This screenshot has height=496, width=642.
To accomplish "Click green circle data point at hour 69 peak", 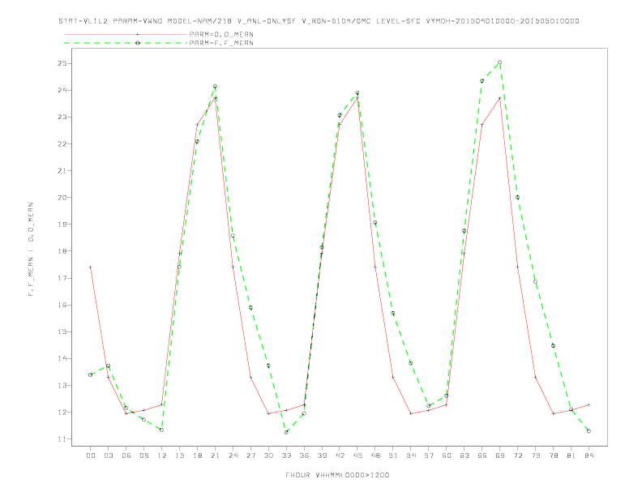I will point(500,62).
